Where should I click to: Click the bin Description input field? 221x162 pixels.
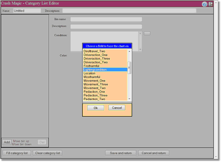click(106, 26)
